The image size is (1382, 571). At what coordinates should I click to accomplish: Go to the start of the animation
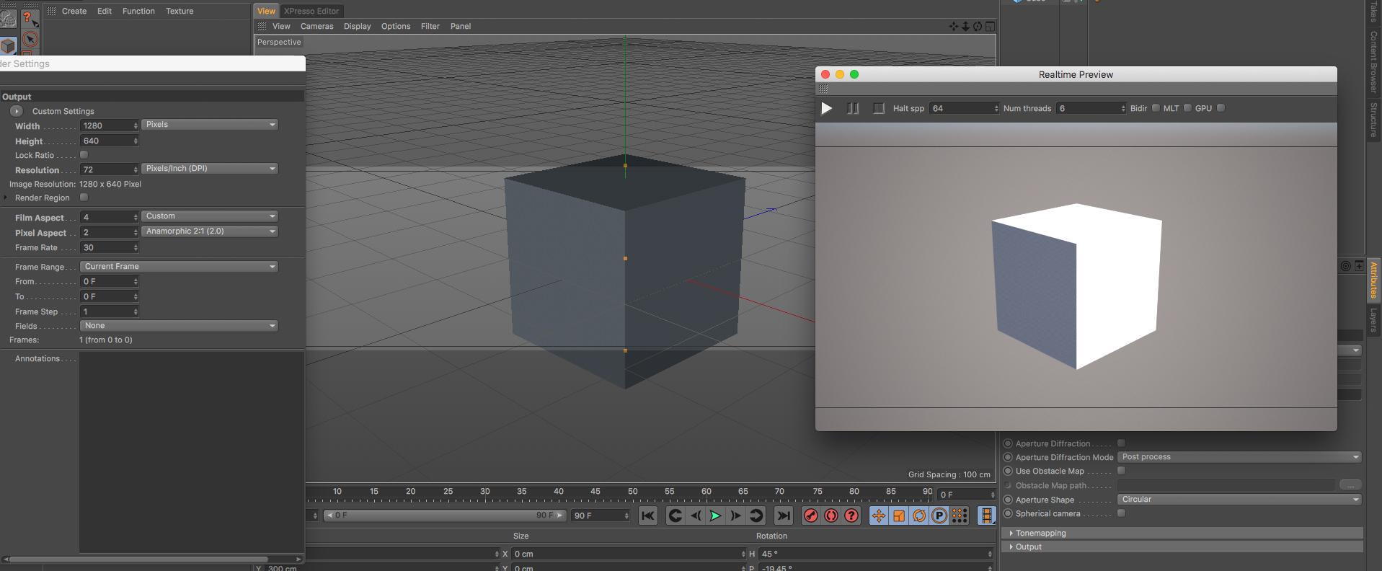pos(648,515)
